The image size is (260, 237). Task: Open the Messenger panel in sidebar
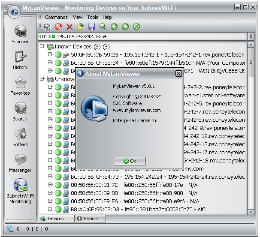(x=20, y=163)
